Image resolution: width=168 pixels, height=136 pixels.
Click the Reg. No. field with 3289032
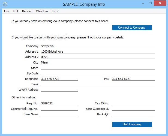tap(59, 104)
